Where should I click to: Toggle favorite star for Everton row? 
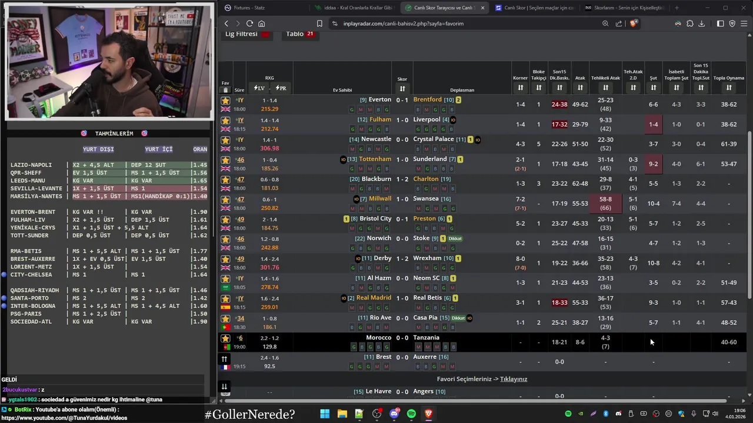(225, 100)
